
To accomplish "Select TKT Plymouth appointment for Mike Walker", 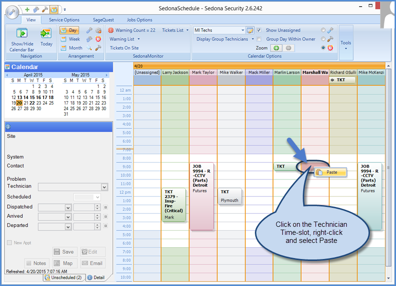I will tap(229, 197).
